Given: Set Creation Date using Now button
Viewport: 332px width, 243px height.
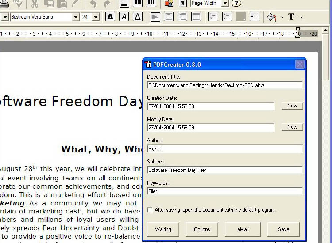Looking at the screenshot, I should click(x=292, y=106).
